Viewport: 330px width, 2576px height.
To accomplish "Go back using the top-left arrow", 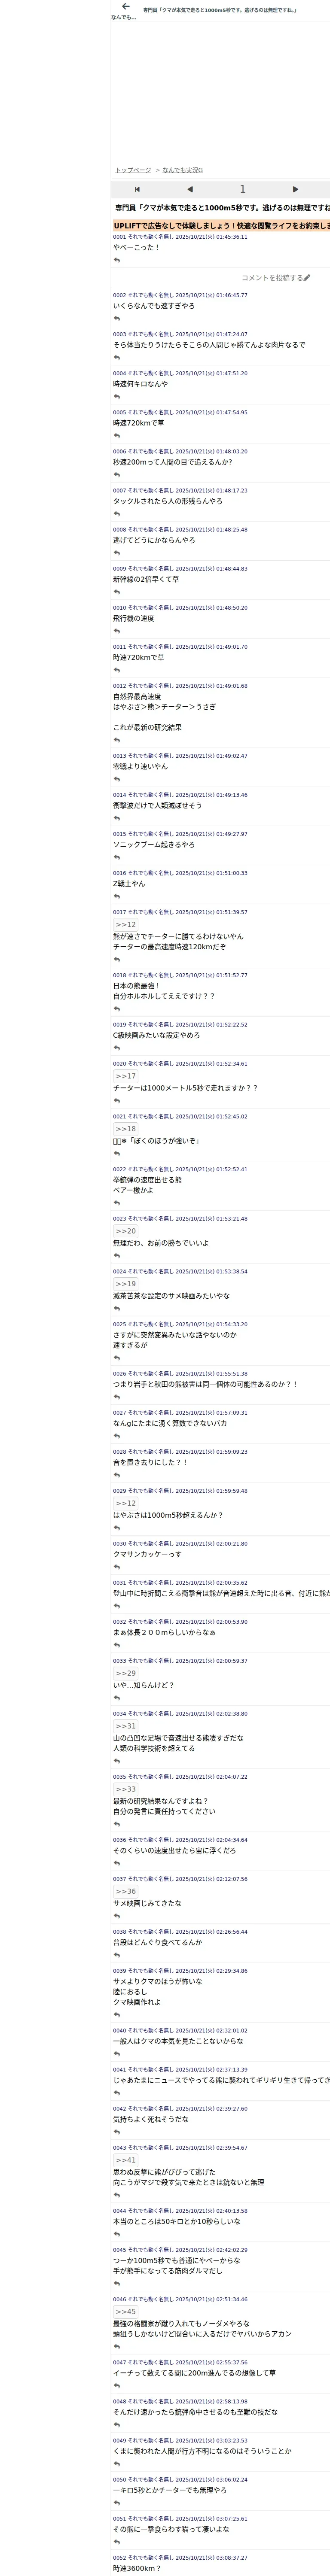I will (125, 7).
